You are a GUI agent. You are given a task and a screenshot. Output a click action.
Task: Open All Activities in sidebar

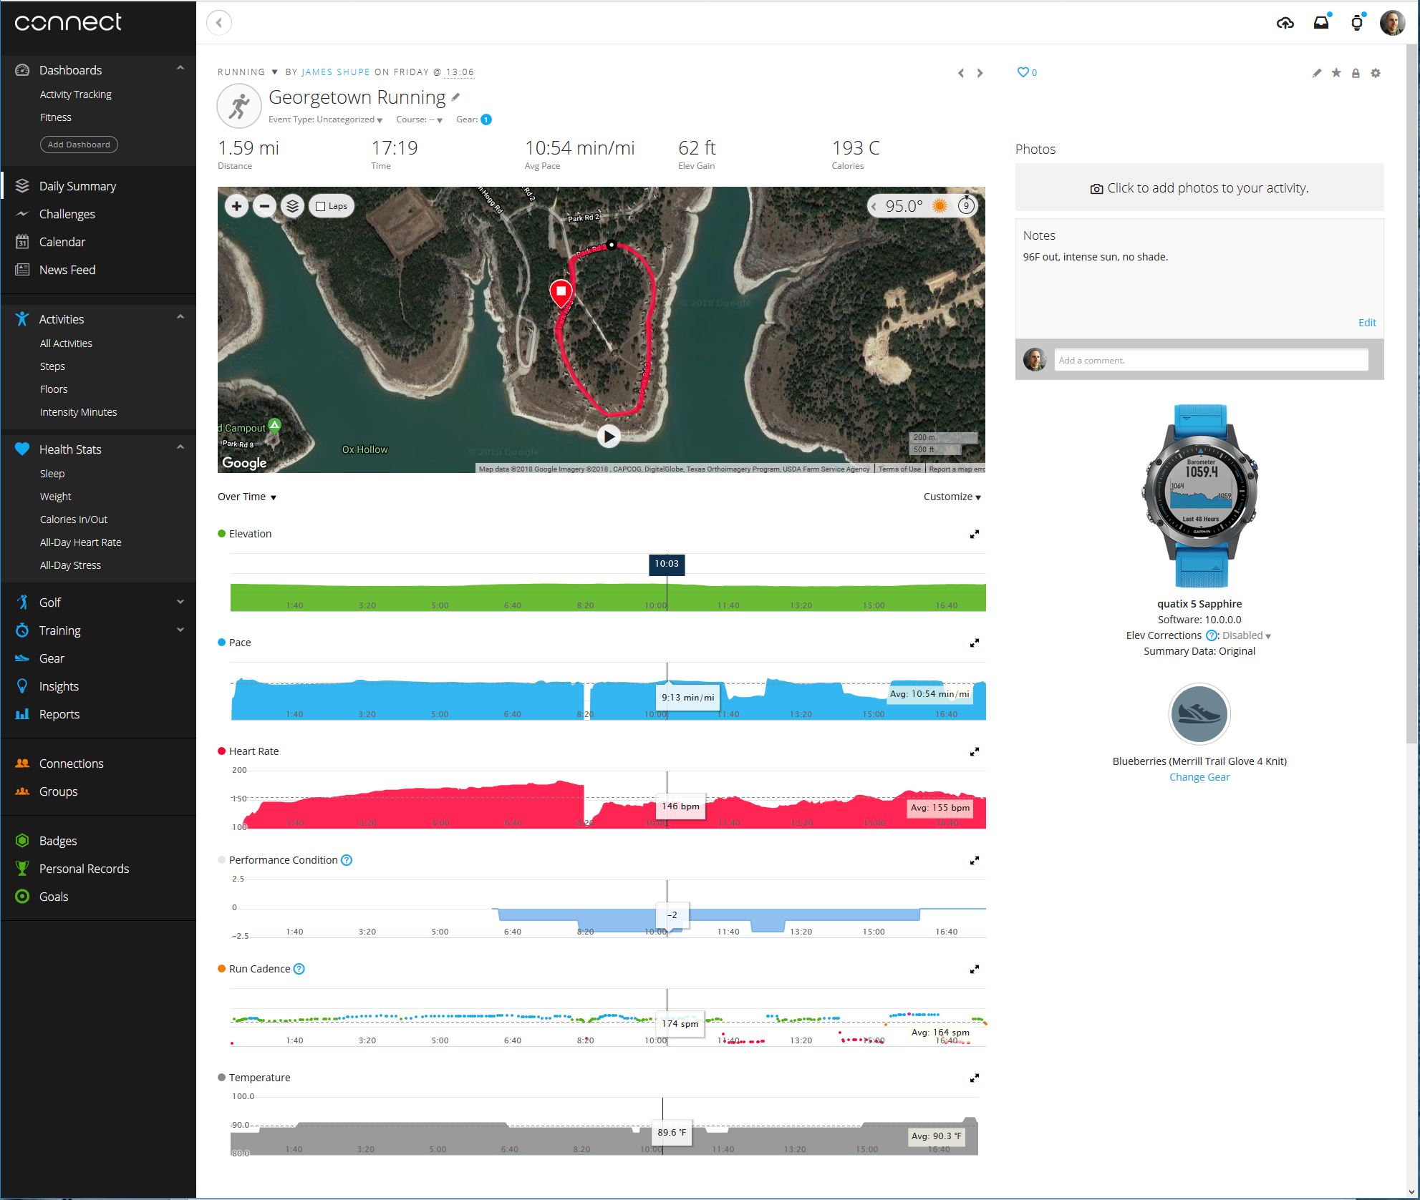(x=66, y=343)
